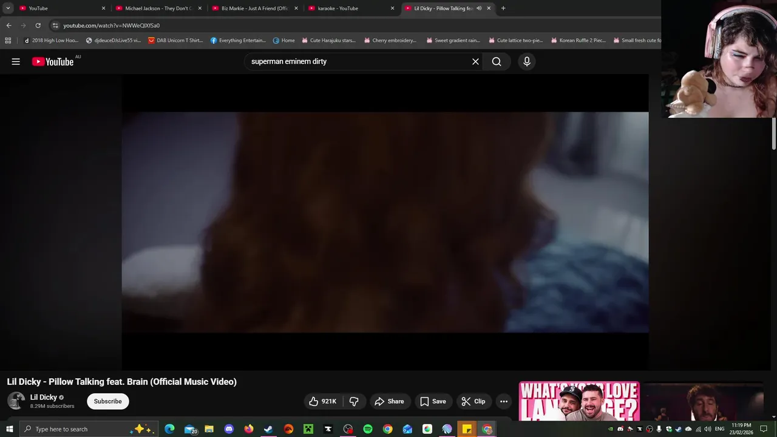The width and height of the screenshot is (777, 437).
Task: Open the Everything Entertain... bookmark
Action: [238, 41]
